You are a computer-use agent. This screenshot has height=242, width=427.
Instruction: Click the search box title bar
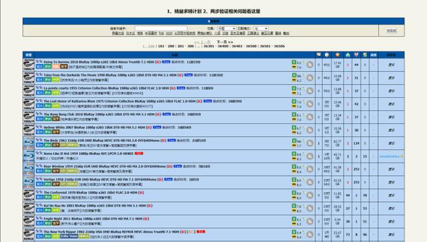click(213, 21)
